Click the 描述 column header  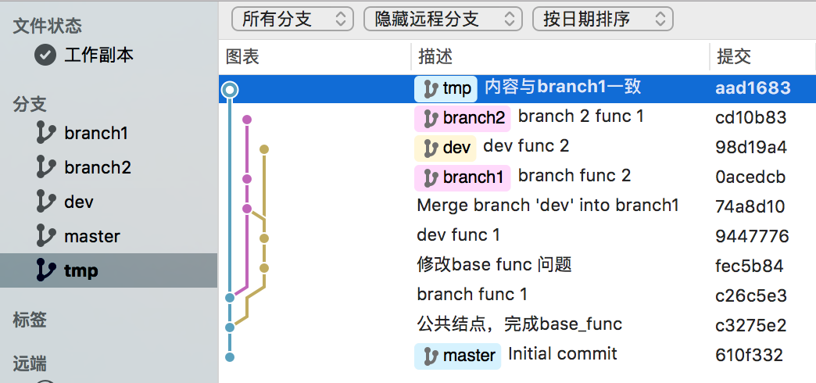tap(435, 57)
